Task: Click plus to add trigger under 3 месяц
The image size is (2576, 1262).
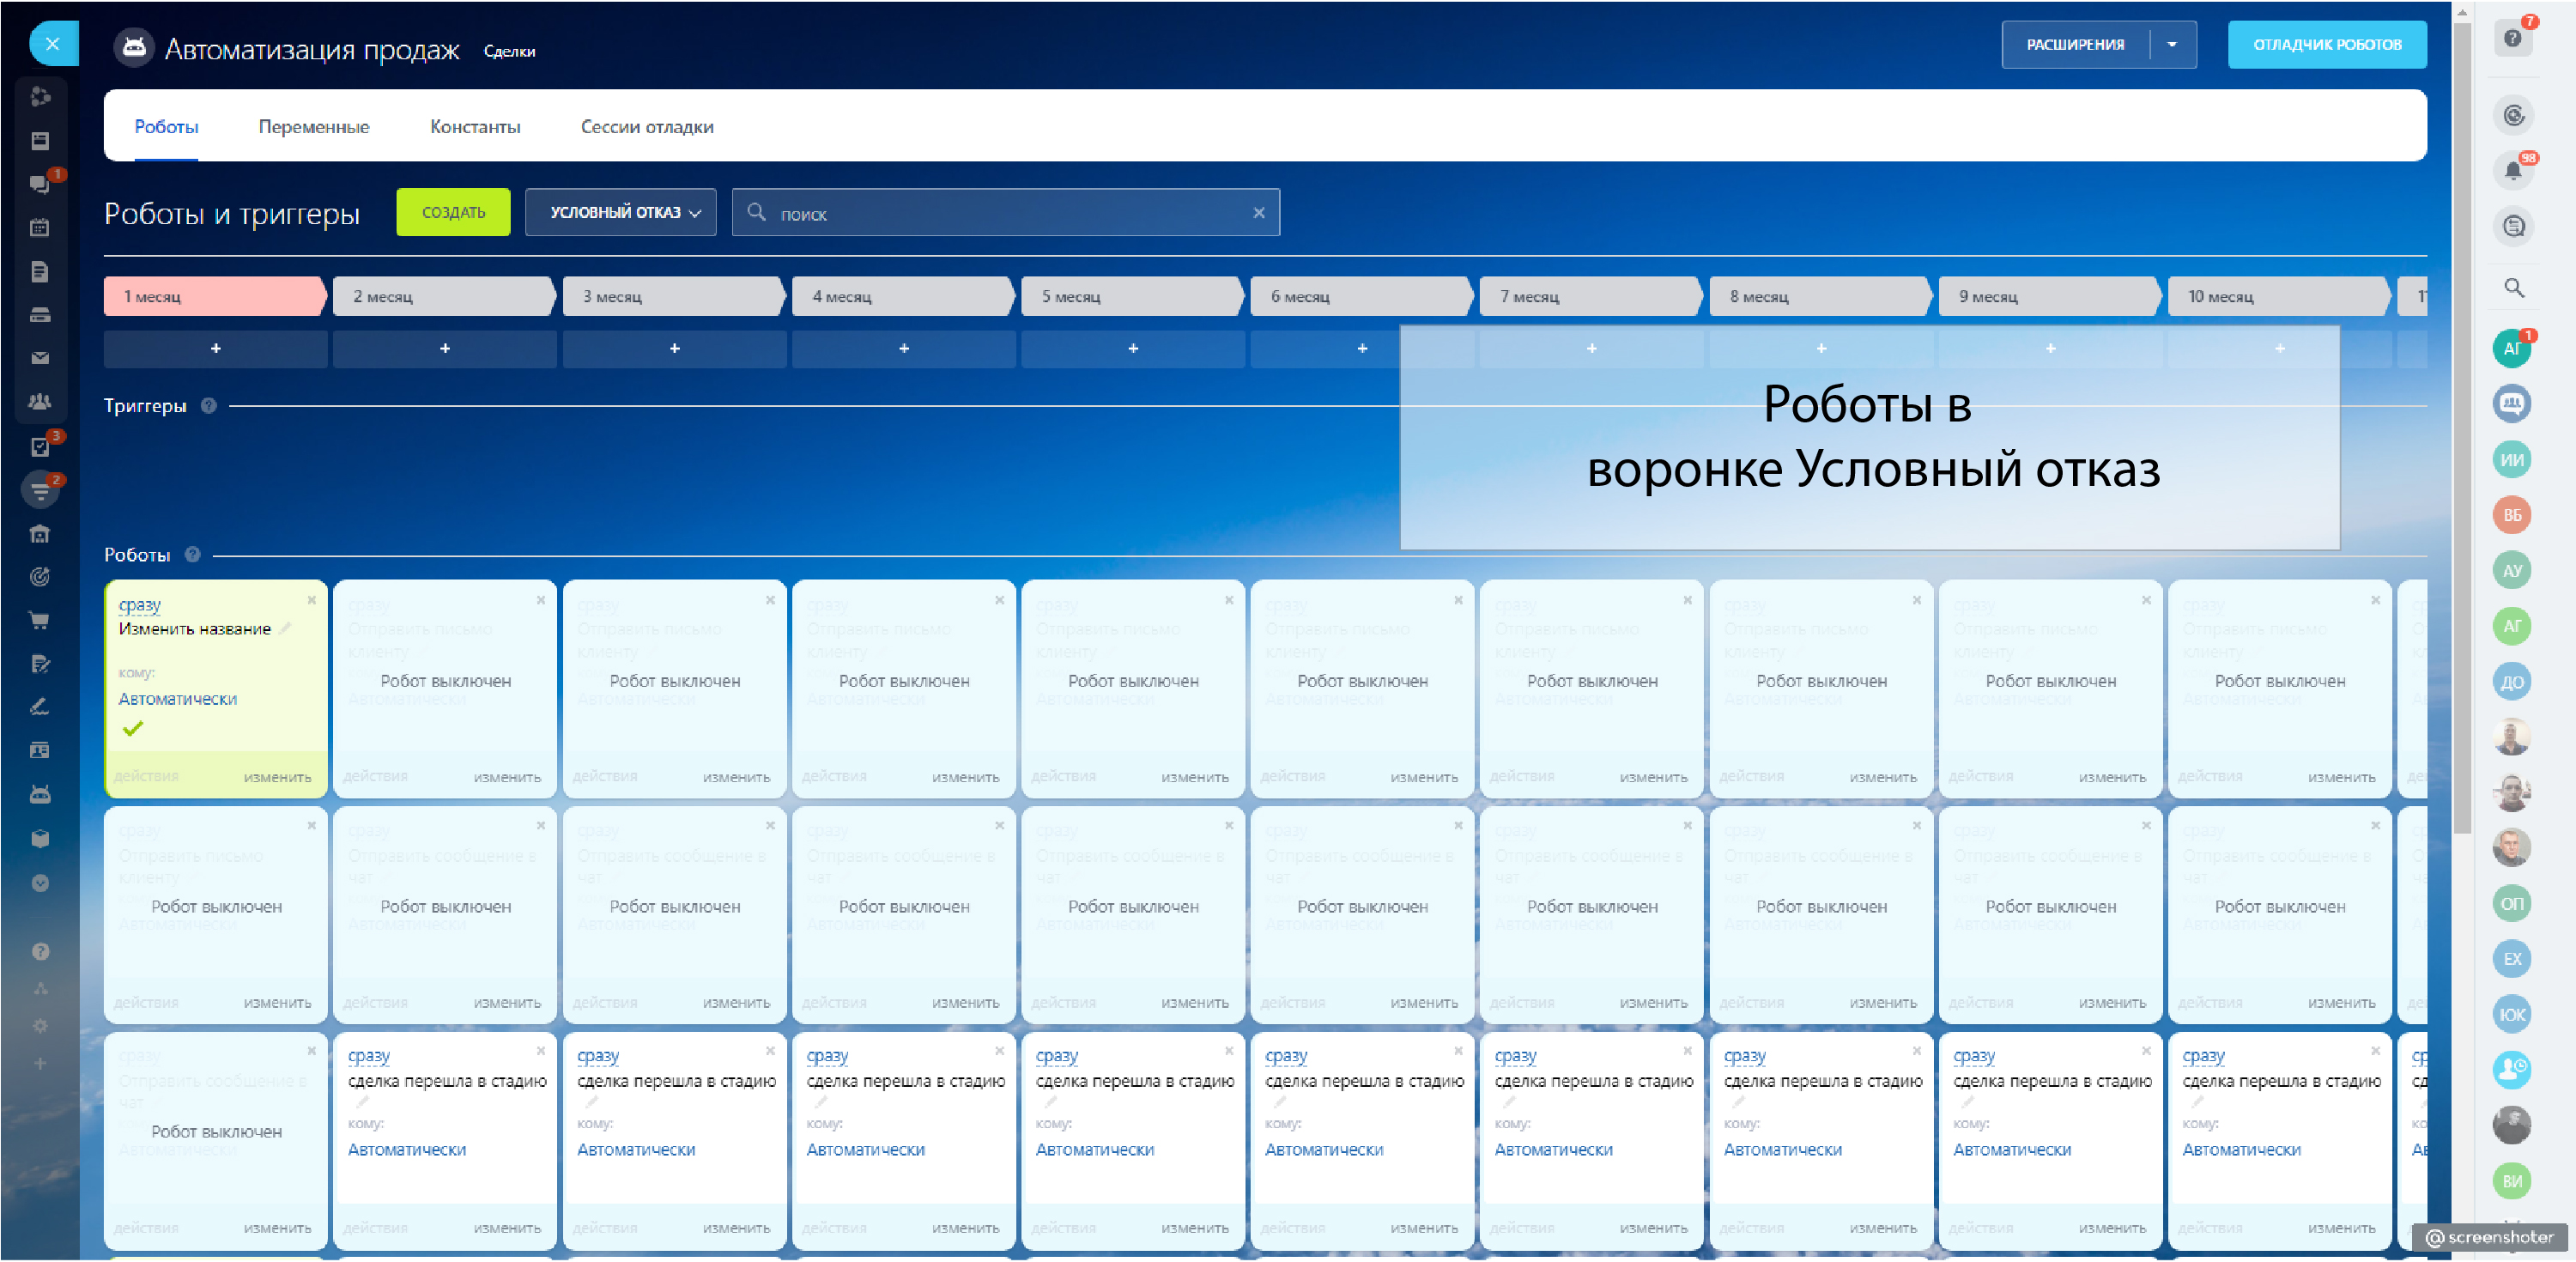Action: [674, 349]
